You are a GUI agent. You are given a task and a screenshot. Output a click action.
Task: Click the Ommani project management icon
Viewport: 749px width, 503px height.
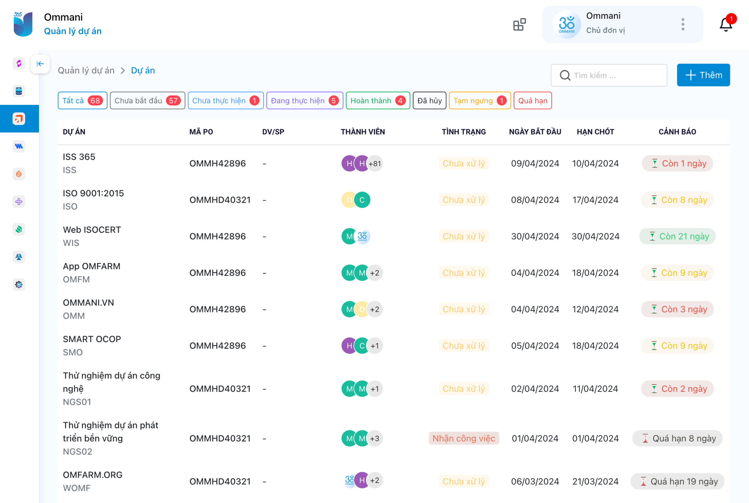pyautogui.click(x=19, y=118)
